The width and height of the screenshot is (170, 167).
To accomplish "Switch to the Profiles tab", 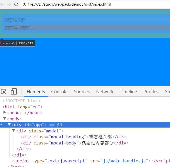I will coord(151,92).
